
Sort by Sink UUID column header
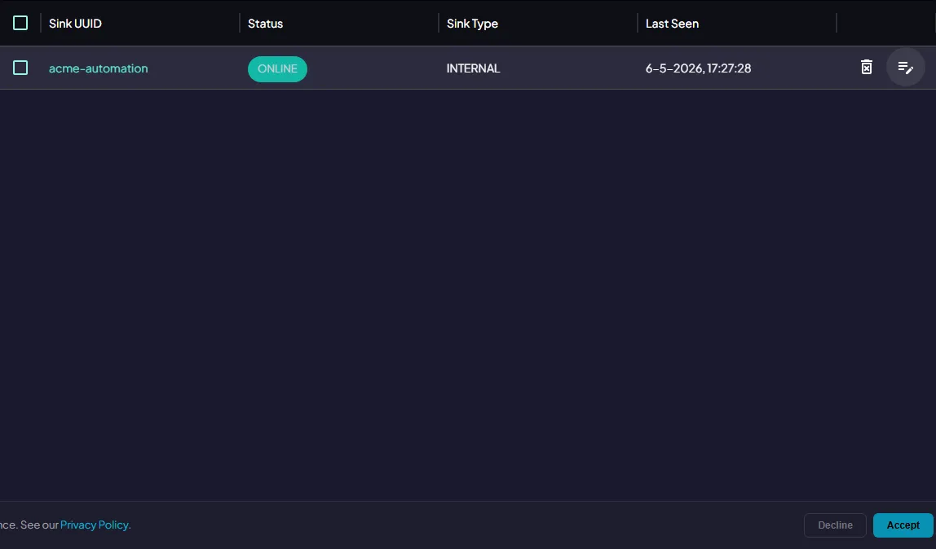tap(75, 24)
